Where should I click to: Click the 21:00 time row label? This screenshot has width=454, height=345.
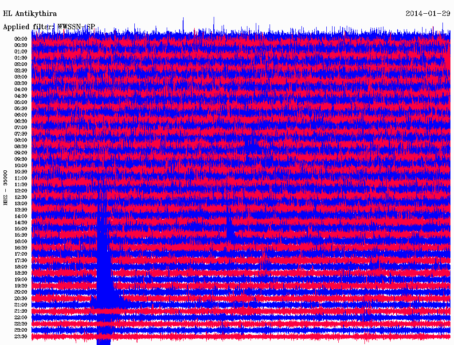(x=20, y=305)
